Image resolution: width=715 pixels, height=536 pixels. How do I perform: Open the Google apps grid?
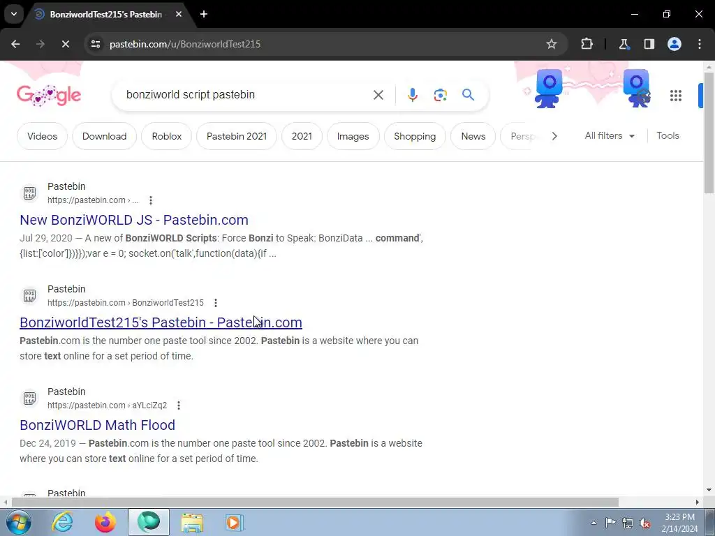pos(676,95)
